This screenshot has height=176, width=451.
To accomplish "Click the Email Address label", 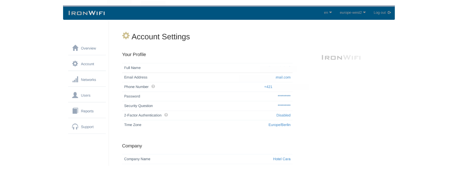I will click(136, 77).
